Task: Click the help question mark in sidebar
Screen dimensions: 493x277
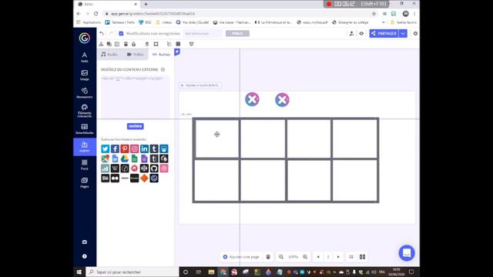Action: (x=85, y=256)
